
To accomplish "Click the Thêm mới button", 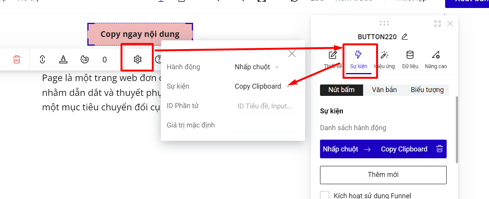I will click(383, 175).
